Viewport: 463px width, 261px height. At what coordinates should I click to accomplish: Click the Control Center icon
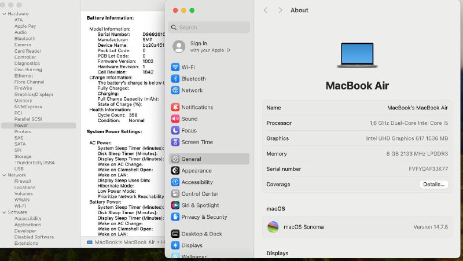(175, 194)
